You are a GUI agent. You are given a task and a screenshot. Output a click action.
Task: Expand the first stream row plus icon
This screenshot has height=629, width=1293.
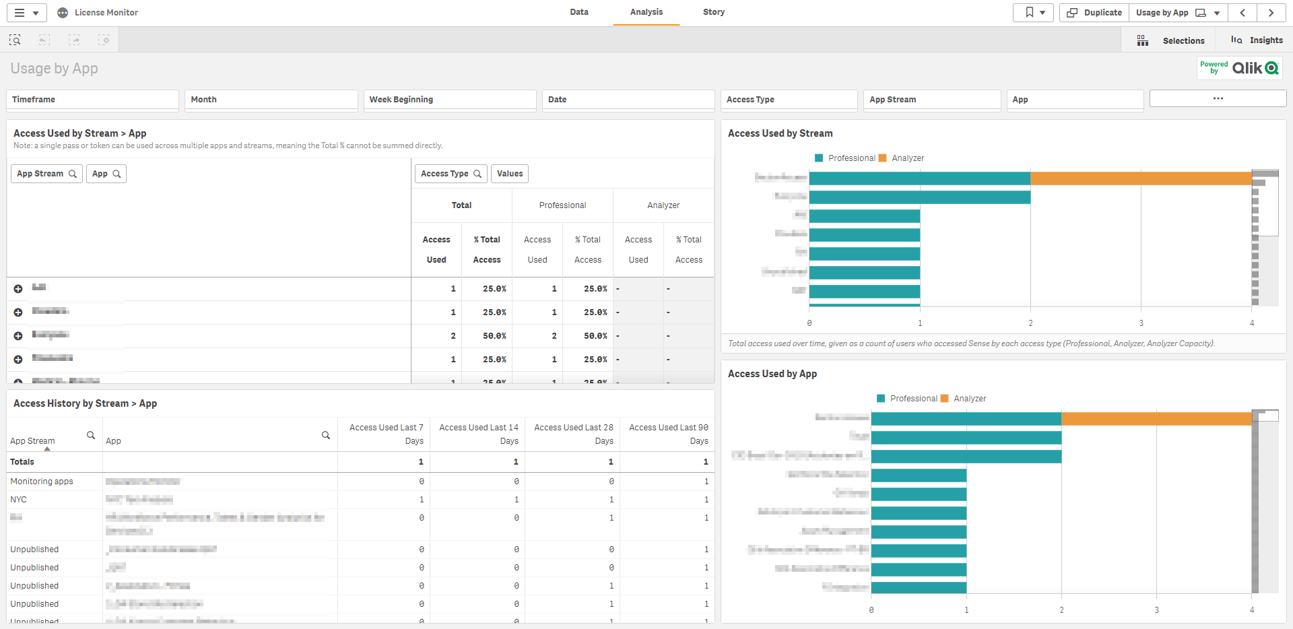coord(18,289)
